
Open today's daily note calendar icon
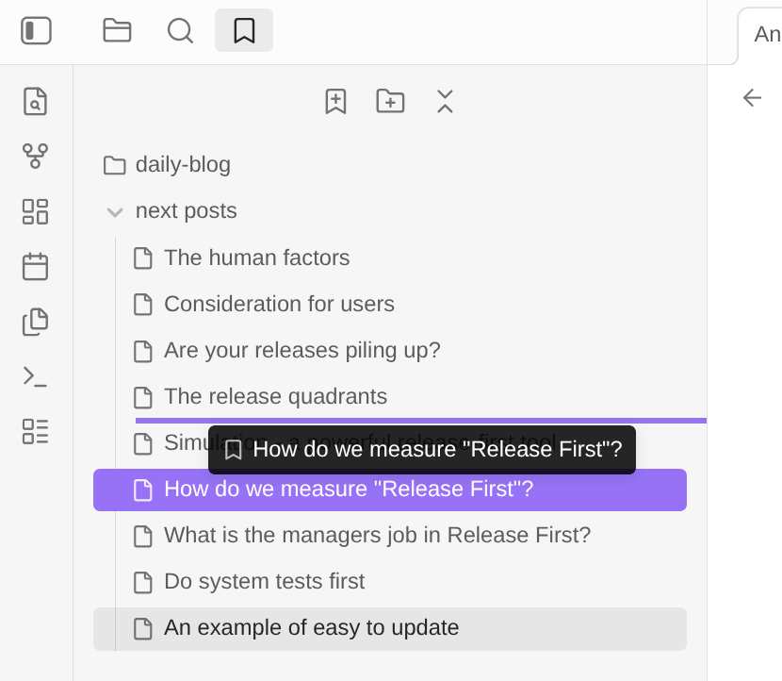pos(35,267)
